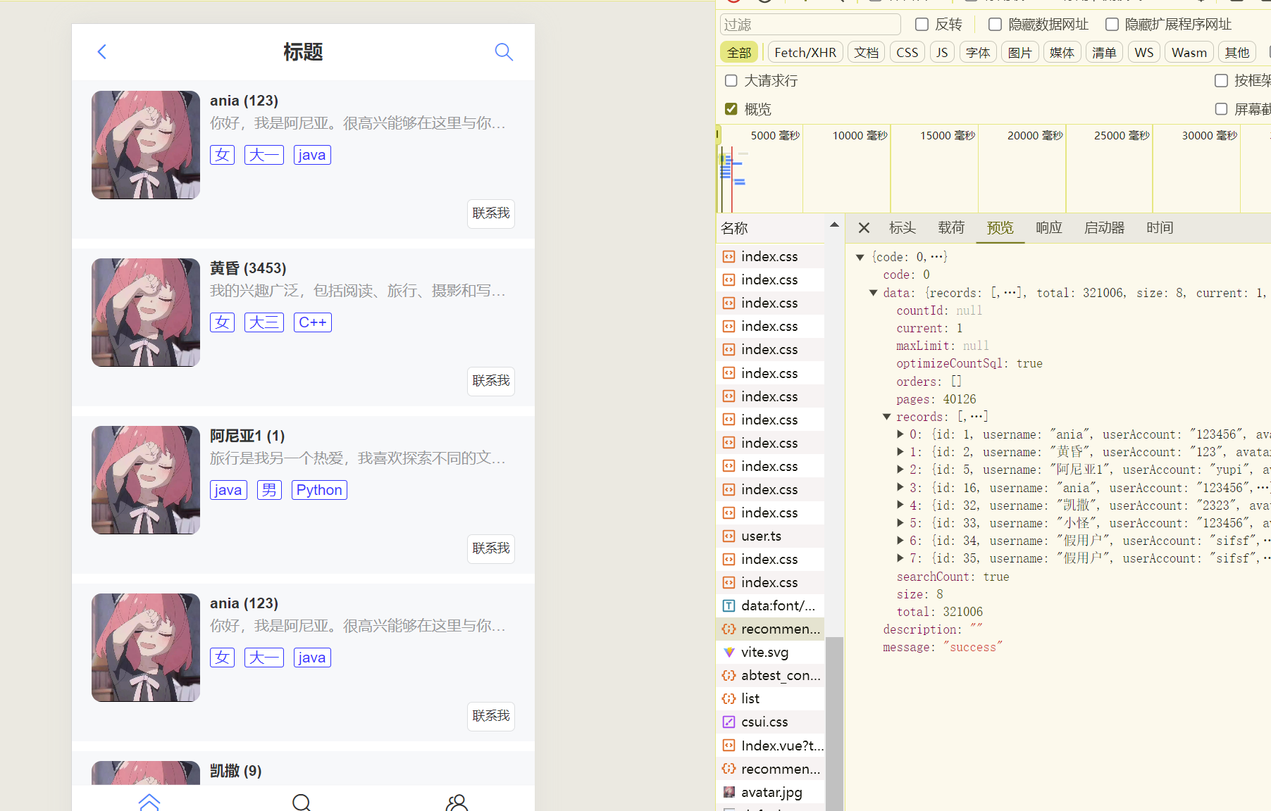Screen dimensions: 1271x811
Task: Filter requests by 文档 type
Action: coord(867,53)
